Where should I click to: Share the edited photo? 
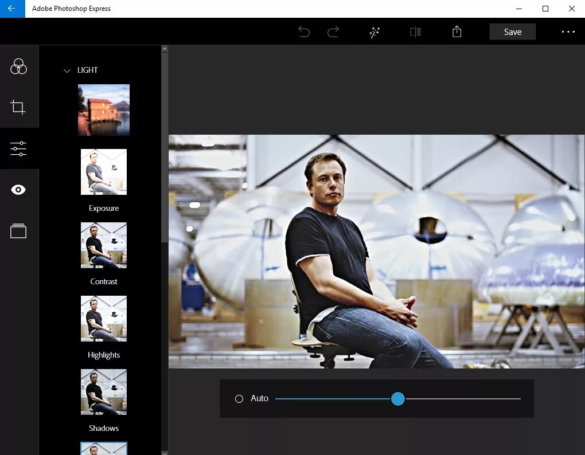click(457, 32)
